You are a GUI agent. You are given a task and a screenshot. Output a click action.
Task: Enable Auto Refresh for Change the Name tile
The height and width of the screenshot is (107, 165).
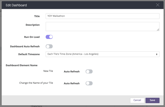tap(89, 83)
